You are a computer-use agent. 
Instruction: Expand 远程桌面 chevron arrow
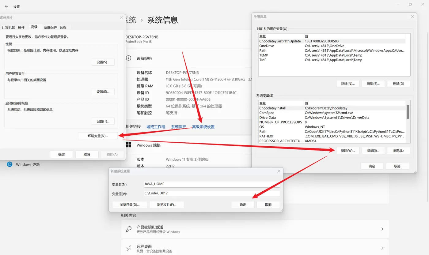pyautogui.click(x=382, y=248)
